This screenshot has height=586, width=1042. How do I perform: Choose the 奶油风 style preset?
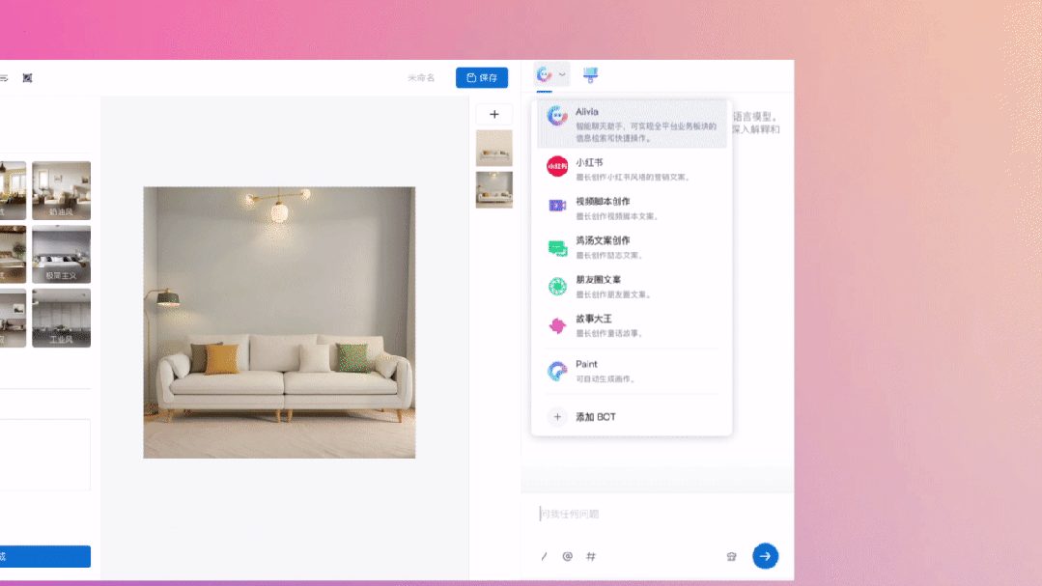click(x=61, y=191)
